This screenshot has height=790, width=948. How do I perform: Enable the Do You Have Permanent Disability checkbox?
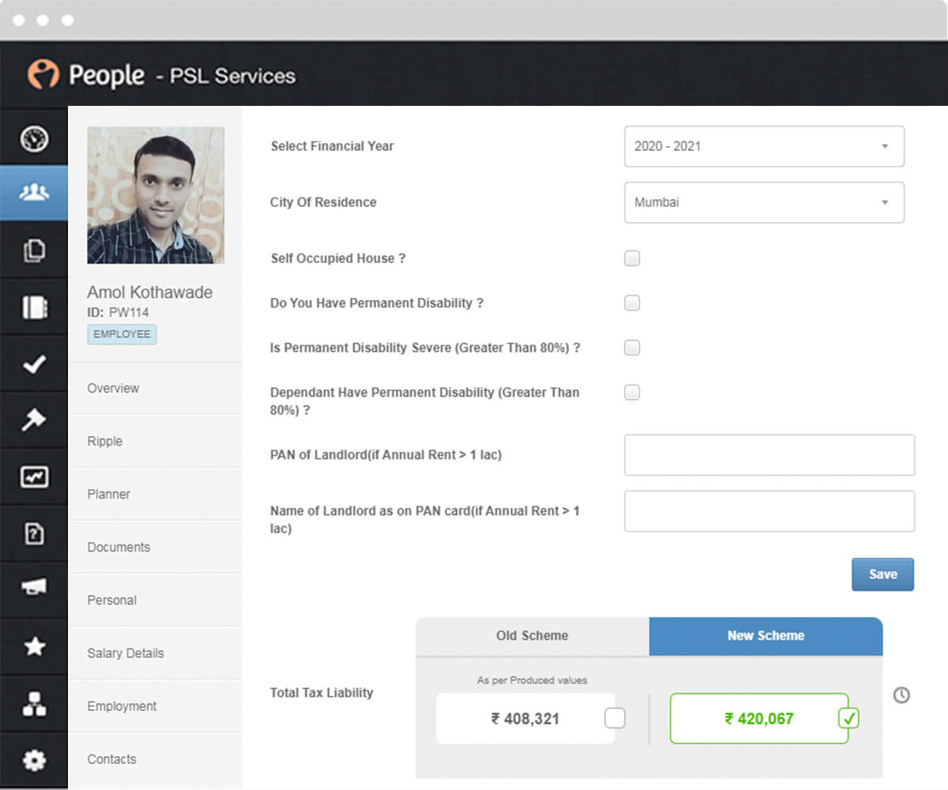coord(632,303)
